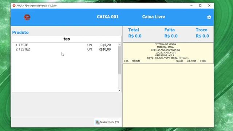233x131 pixels.
Task: Close the PDV window
Action: tap(209, 6)
